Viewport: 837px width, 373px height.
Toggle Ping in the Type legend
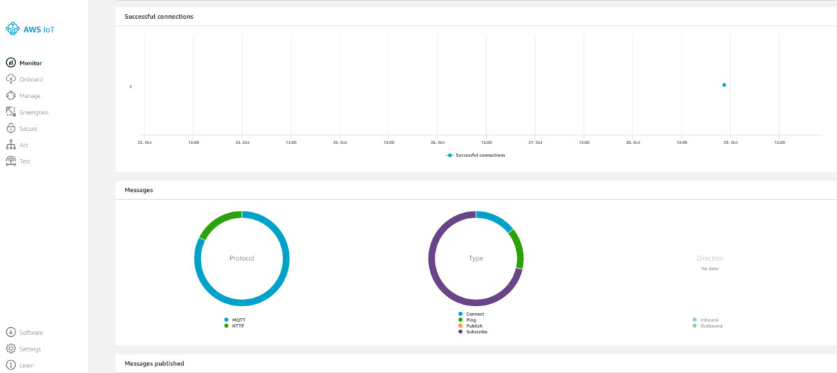[467, 320]
